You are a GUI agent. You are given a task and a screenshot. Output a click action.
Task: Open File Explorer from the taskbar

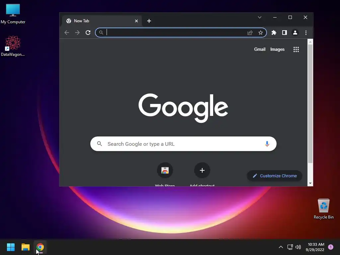26,247
